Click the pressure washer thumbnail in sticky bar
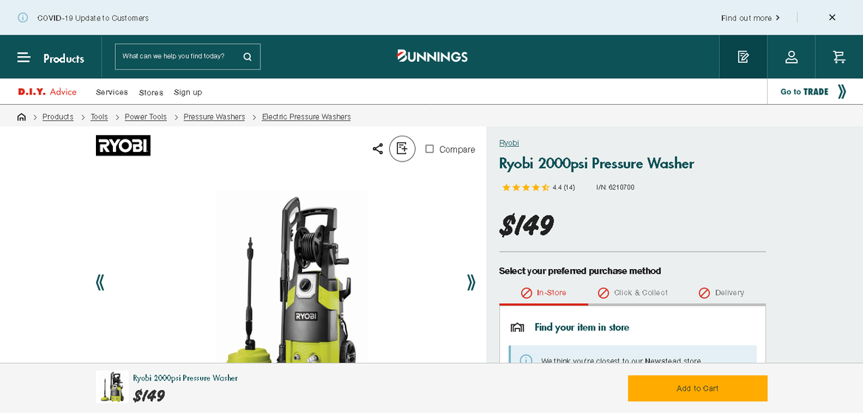 pyautogui.click(x=112, y=386)
